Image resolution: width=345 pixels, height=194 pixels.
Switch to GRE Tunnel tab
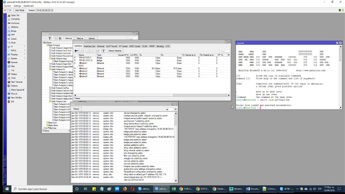[x=134, y=46]
